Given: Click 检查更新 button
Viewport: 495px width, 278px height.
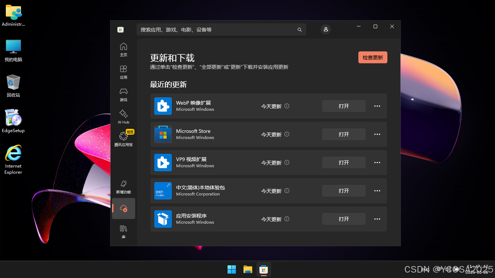Looking at the screenshot, I should click(373, 58).
